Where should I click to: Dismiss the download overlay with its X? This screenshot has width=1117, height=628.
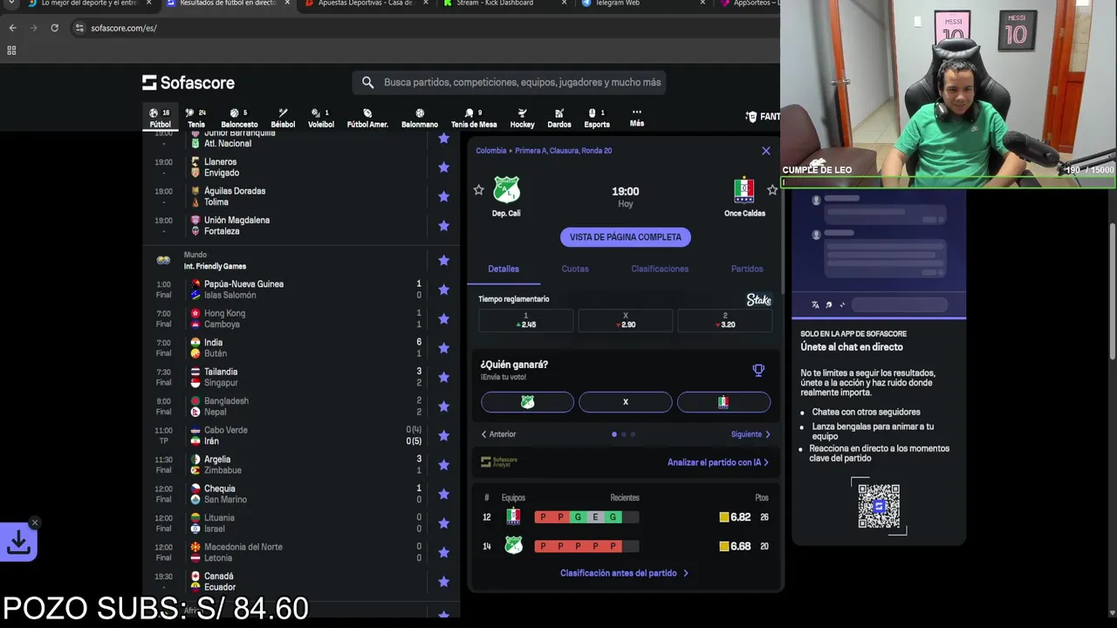34,523
